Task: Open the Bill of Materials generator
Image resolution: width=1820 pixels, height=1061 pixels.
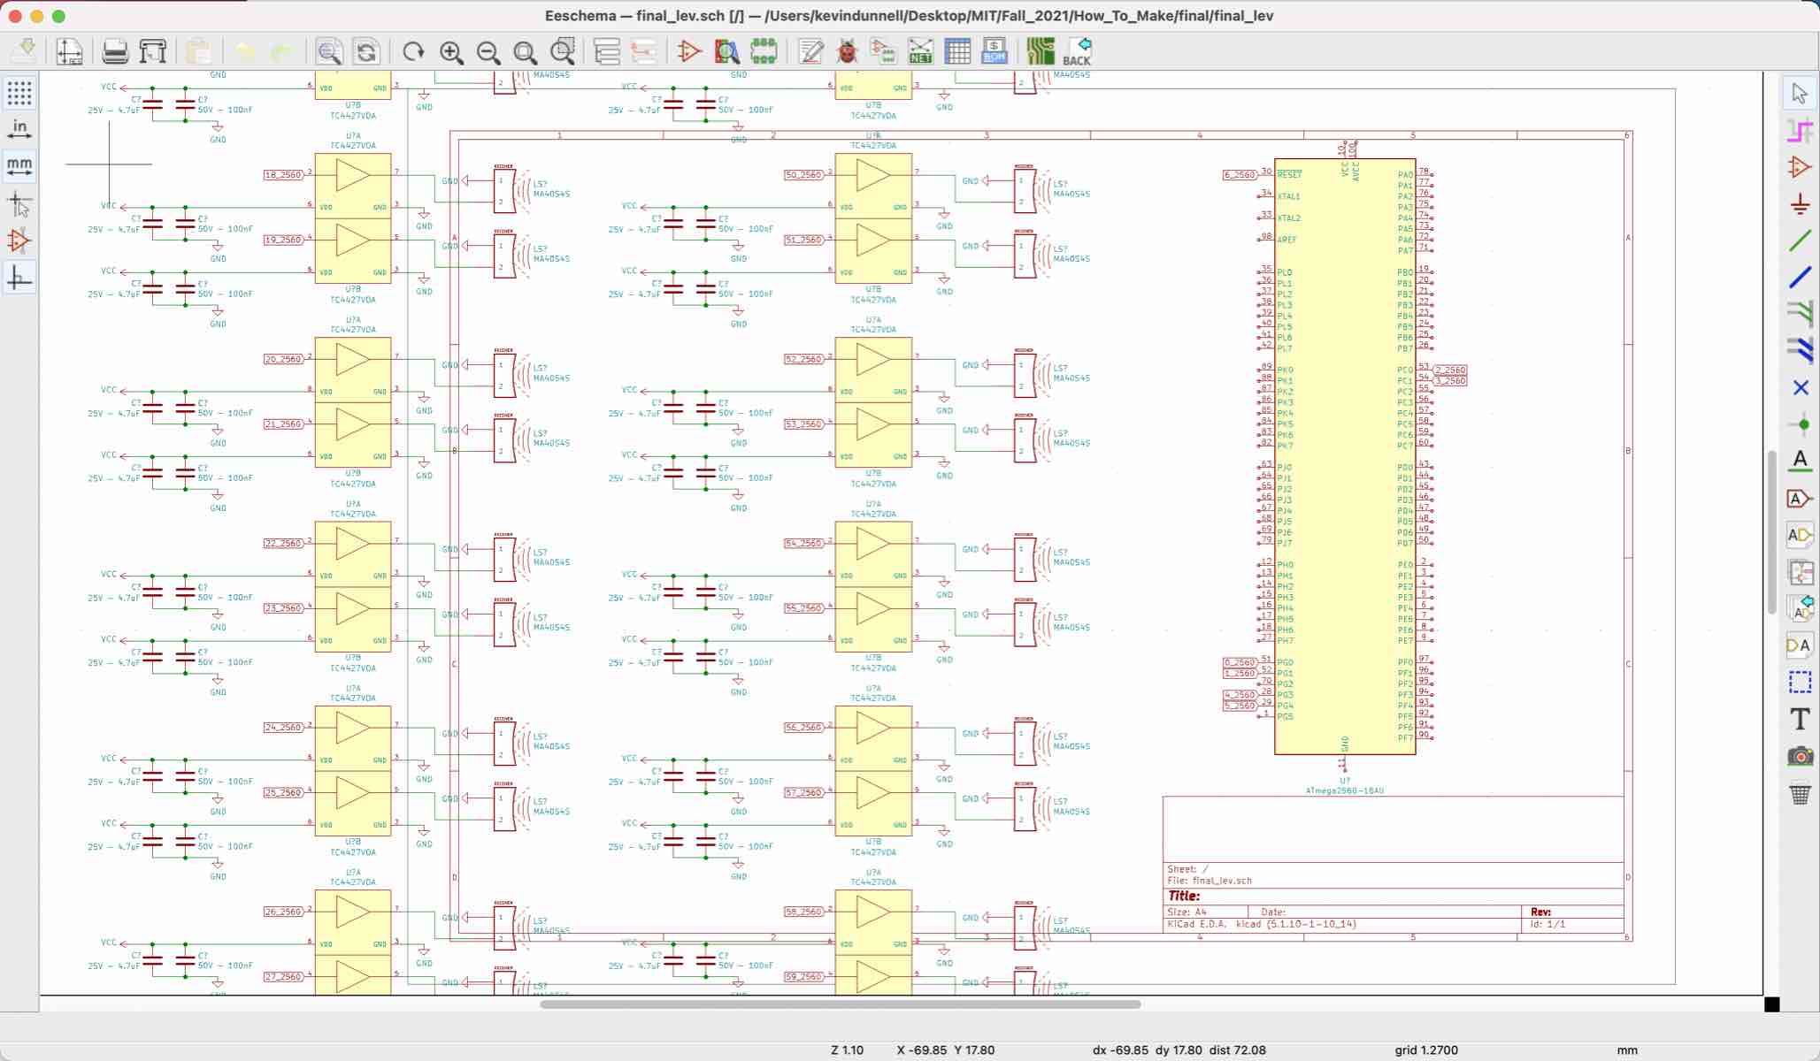Action: [994, 51]
